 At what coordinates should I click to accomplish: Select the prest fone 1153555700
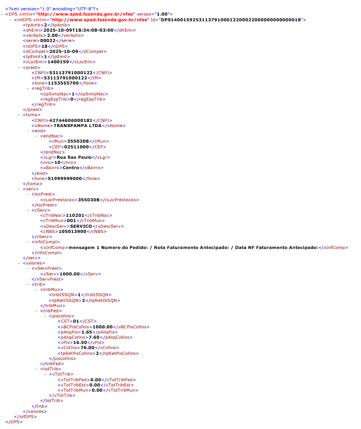click(63, 83)
